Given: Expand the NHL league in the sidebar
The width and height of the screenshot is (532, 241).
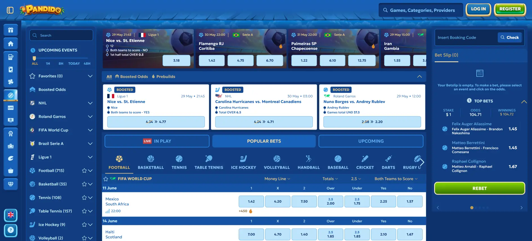Looking at the screenshot, I should (90, 103).
